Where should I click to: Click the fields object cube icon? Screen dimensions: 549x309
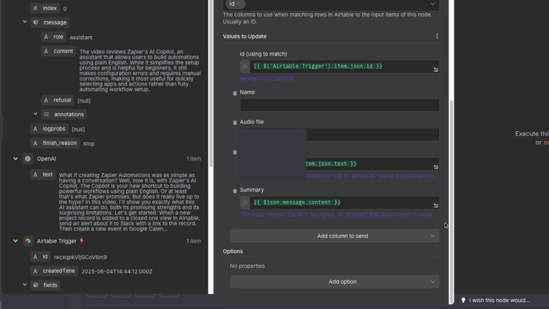click(36, 285)
